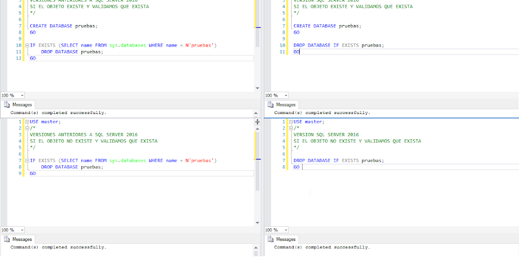Click the scroll-down arrow on bottom-left editor scrollbar
This screenshot has height=272, width=519.
tap(257, 223)
